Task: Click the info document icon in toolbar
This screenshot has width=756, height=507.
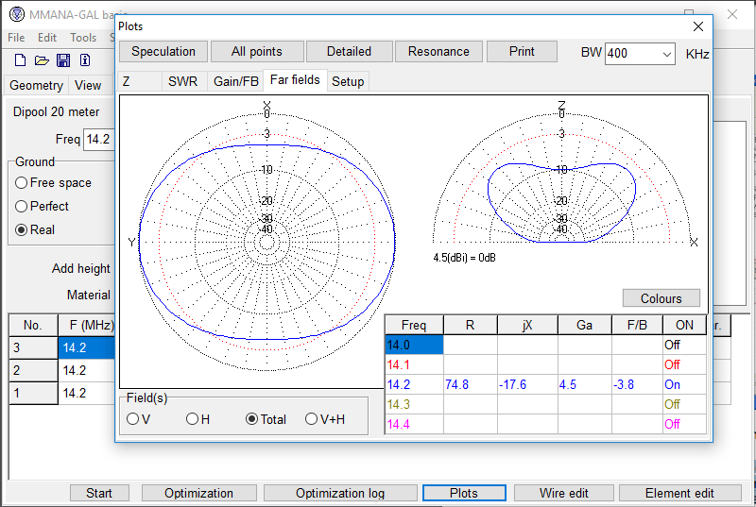Action: (85, 60)
